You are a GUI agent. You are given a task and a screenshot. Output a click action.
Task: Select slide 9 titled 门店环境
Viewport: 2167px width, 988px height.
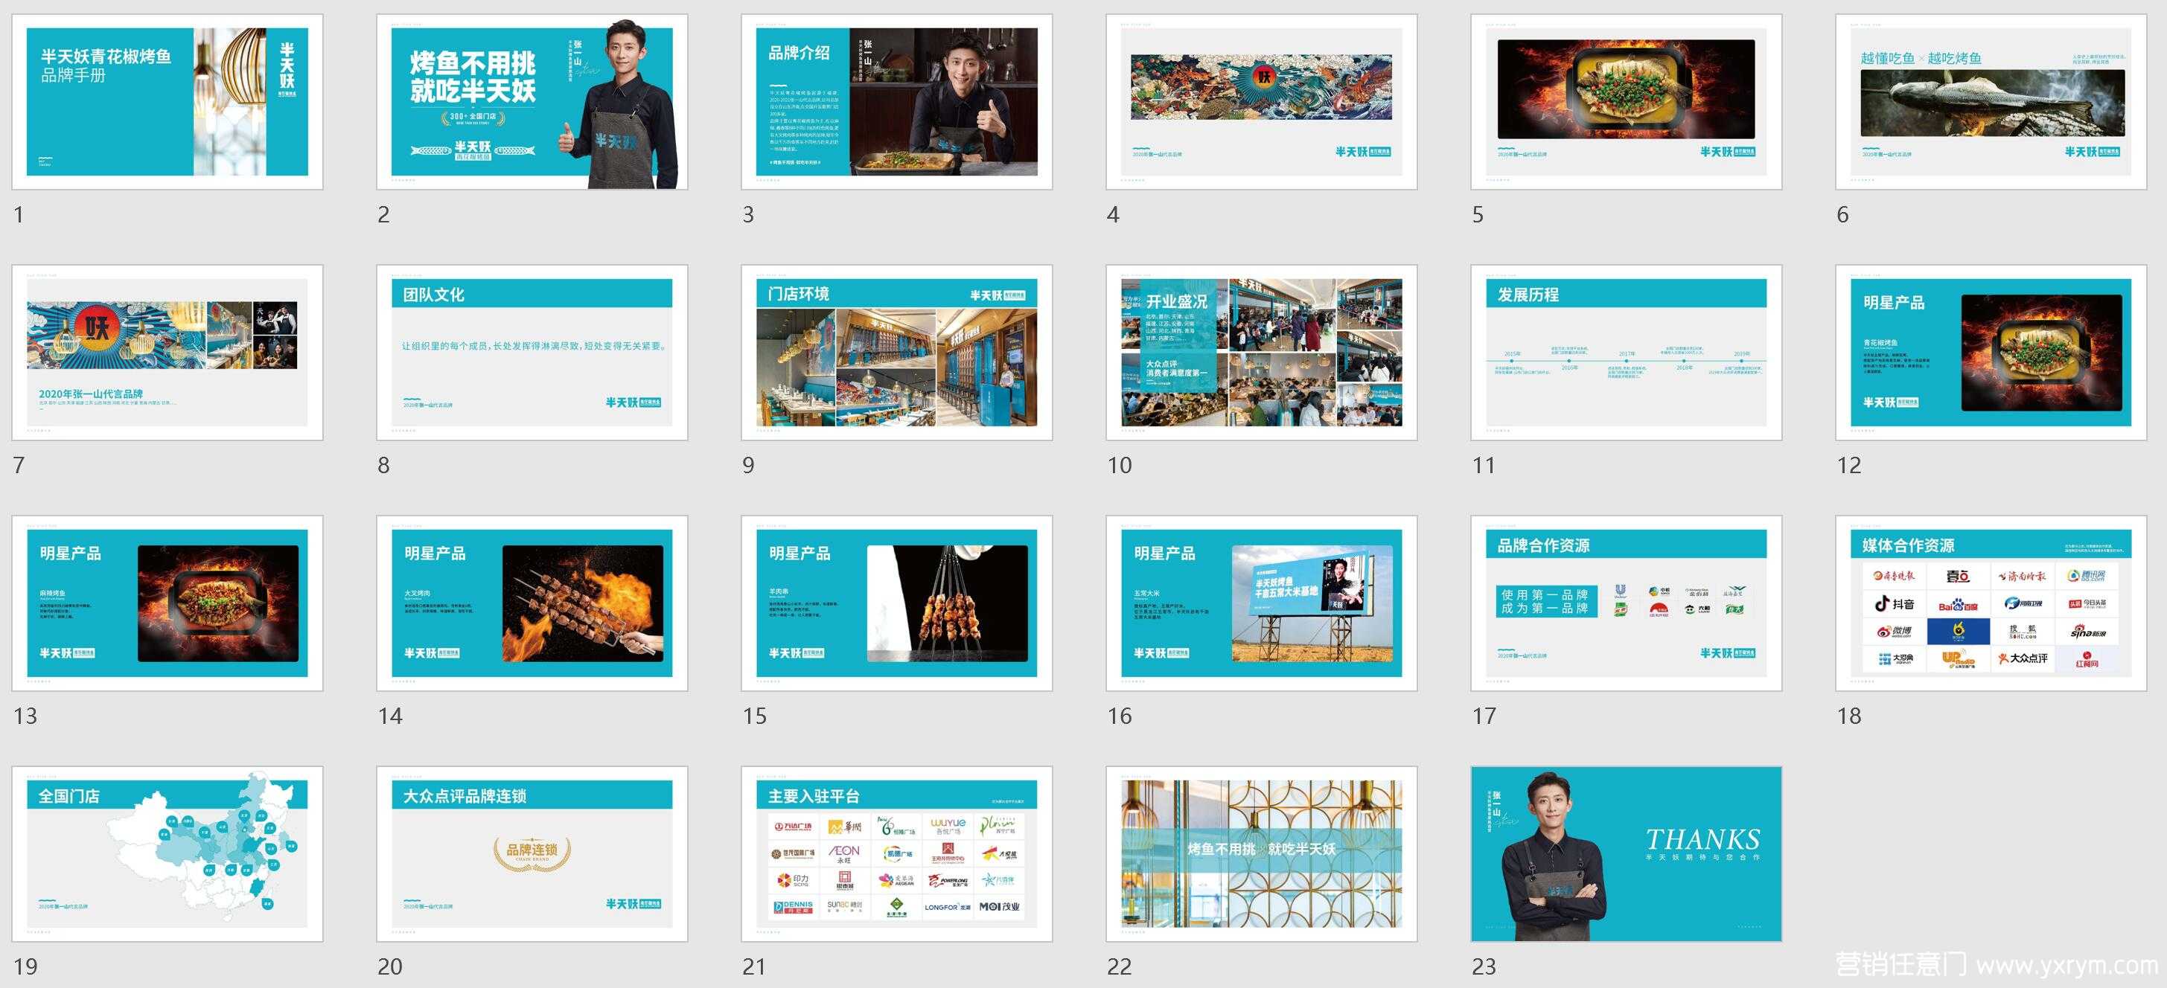897,353
